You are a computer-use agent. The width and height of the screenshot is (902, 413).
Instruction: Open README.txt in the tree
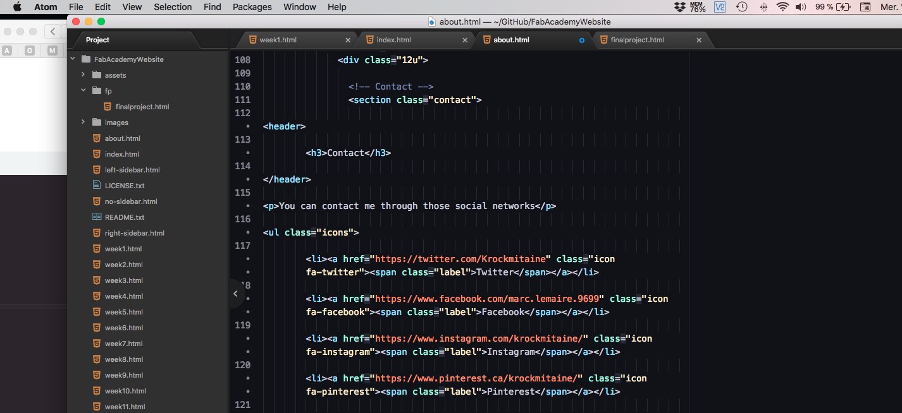pyautogui.click(x=125, y=217)
